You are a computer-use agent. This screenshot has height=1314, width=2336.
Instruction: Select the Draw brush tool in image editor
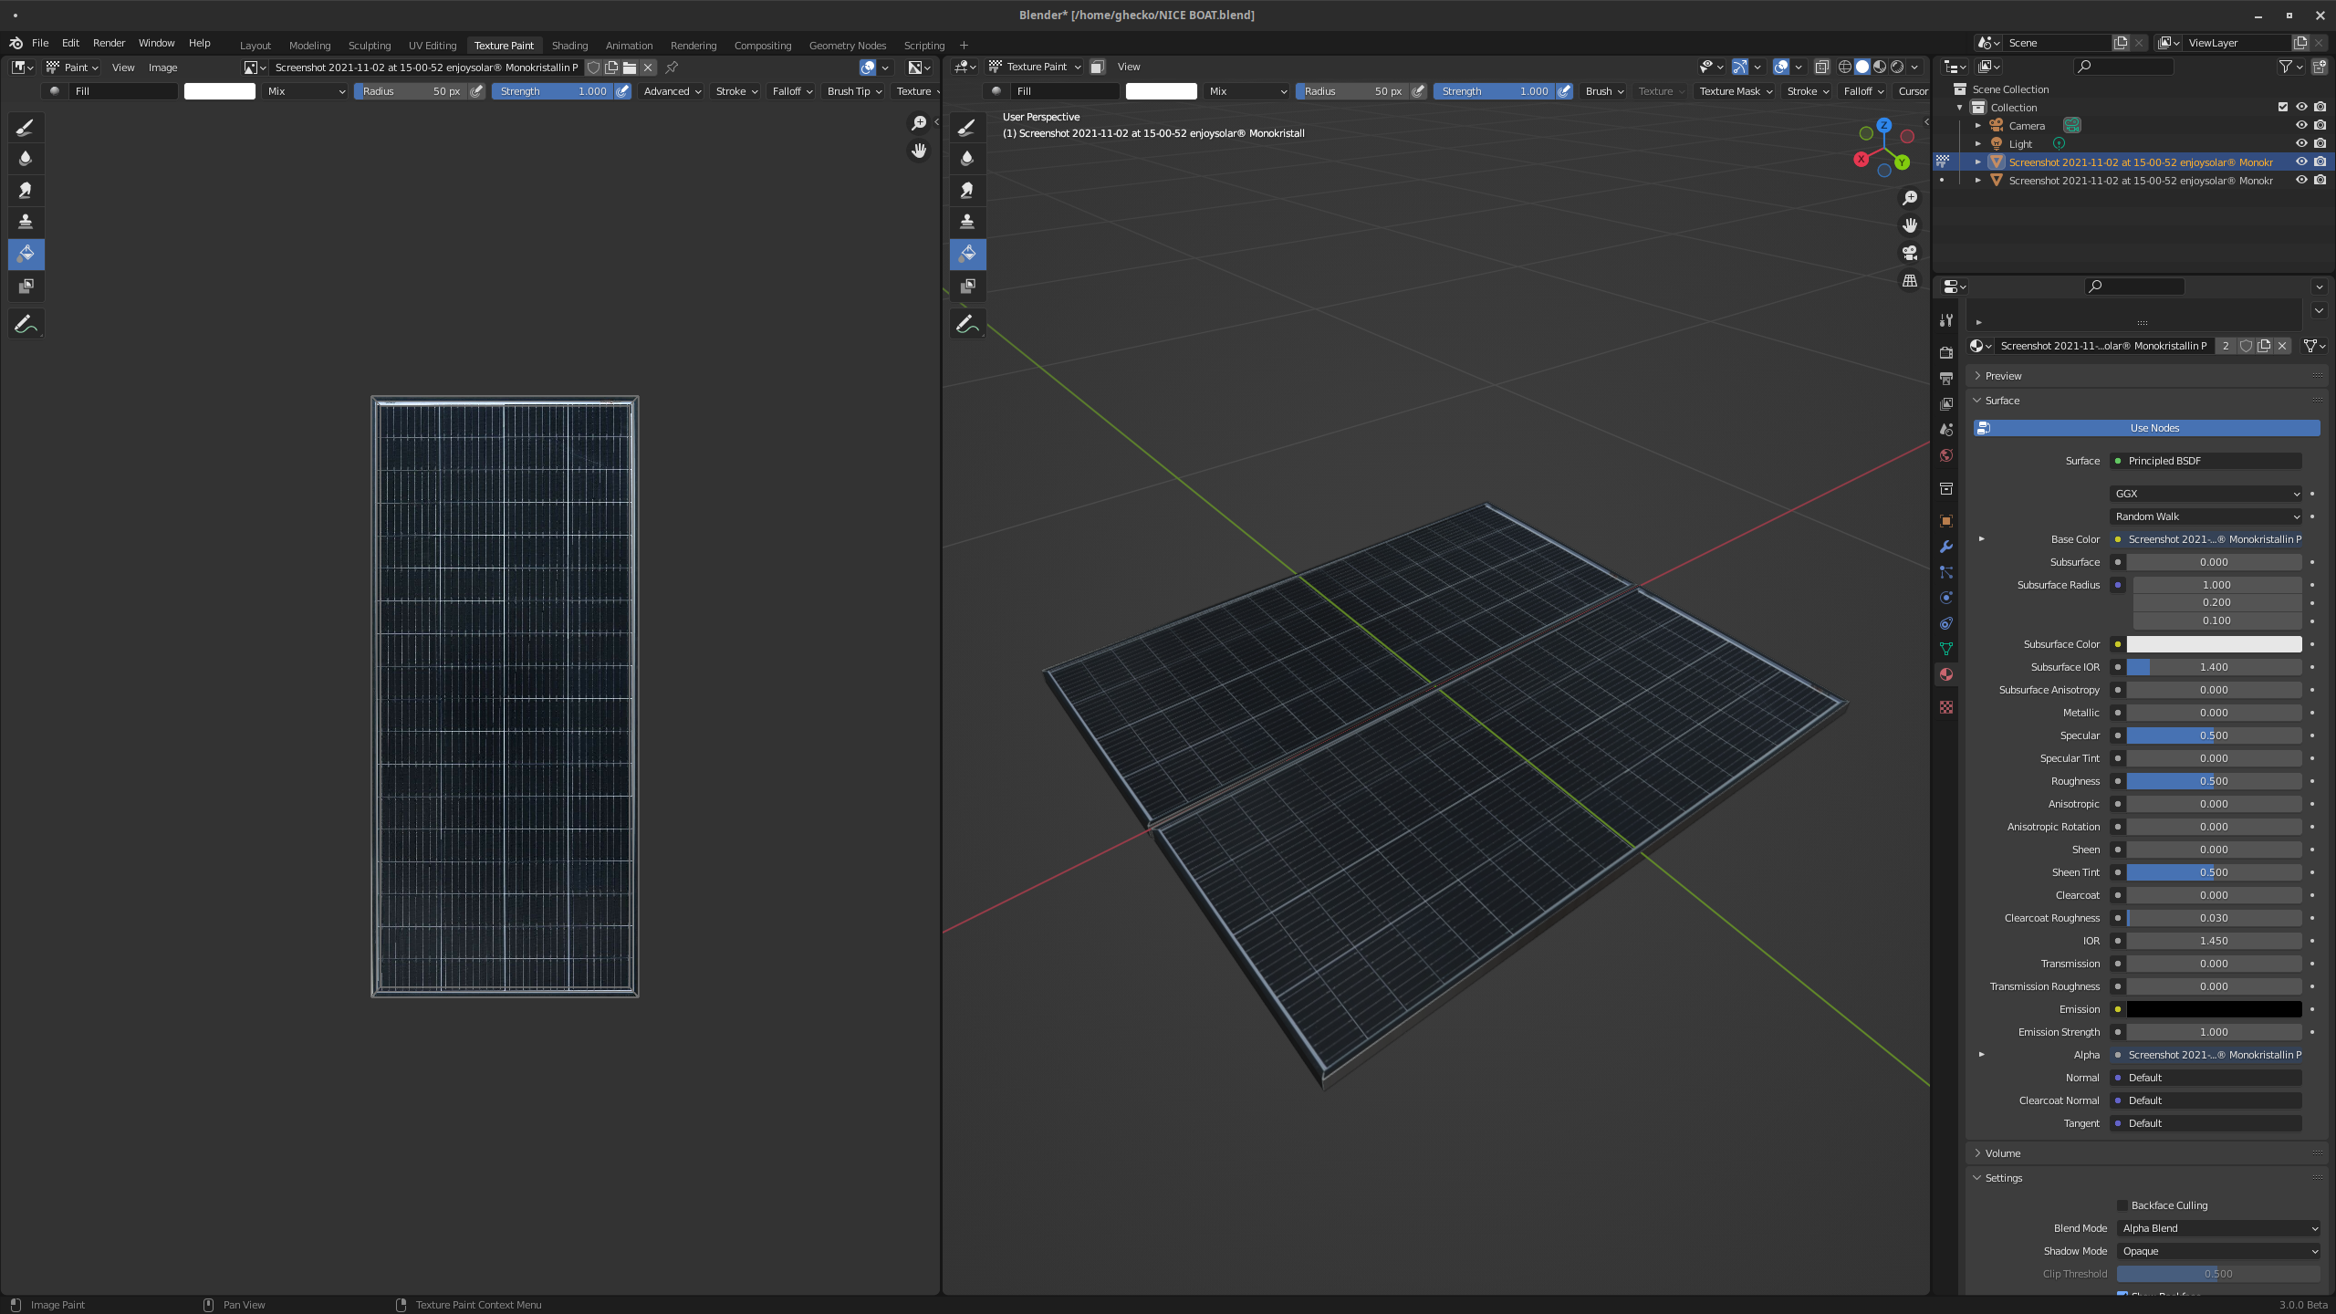click(x=26, y=128)
